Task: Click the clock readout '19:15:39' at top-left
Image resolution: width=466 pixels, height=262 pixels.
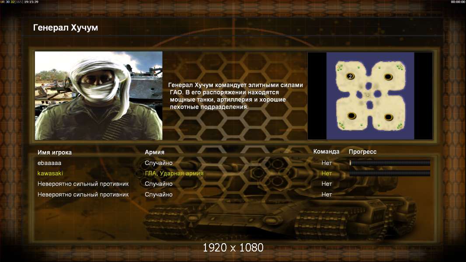Action: [x=31, y=2]
